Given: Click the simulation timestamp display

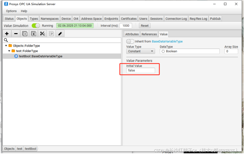Looking at the screenshot, I should [75, 26].
